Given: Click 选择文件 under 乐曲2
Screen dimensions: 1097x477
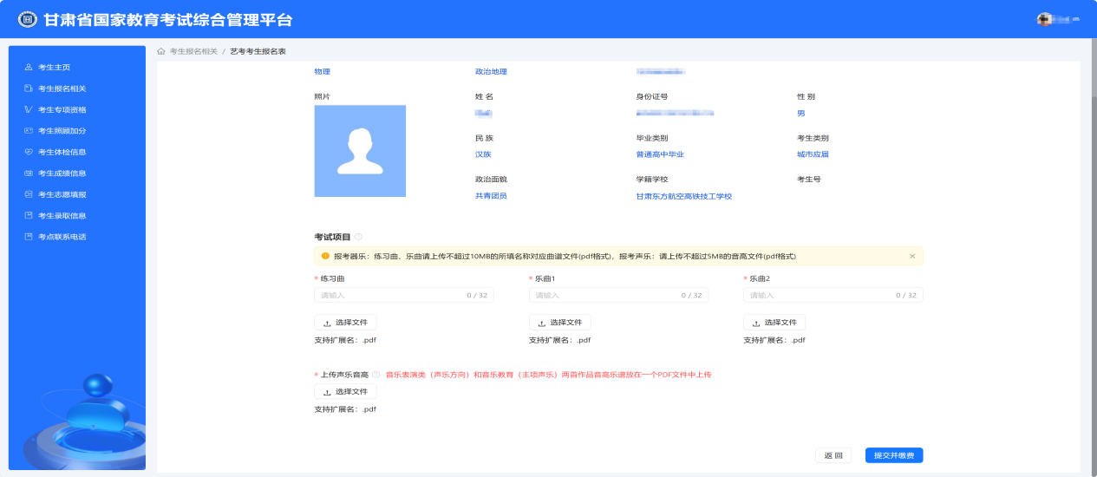Looking at the screenshot, I should [774, 323].
